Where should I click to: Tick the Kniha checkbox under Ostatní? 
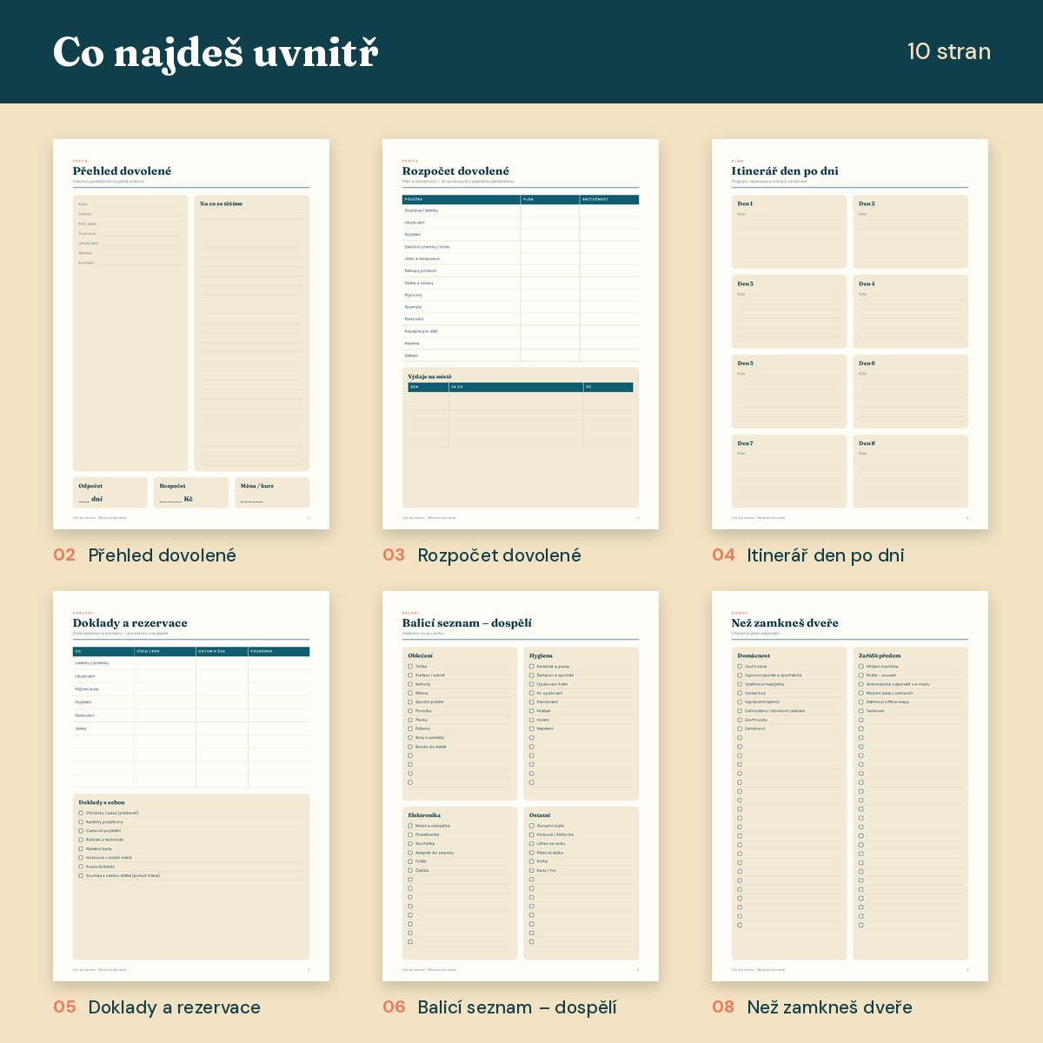[532, 861]
